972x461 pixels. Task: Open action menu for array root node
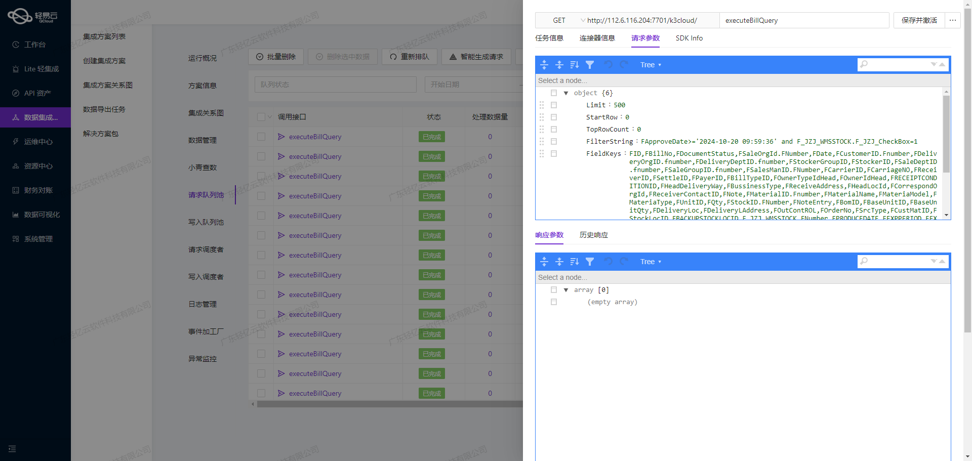pos(554,290)
